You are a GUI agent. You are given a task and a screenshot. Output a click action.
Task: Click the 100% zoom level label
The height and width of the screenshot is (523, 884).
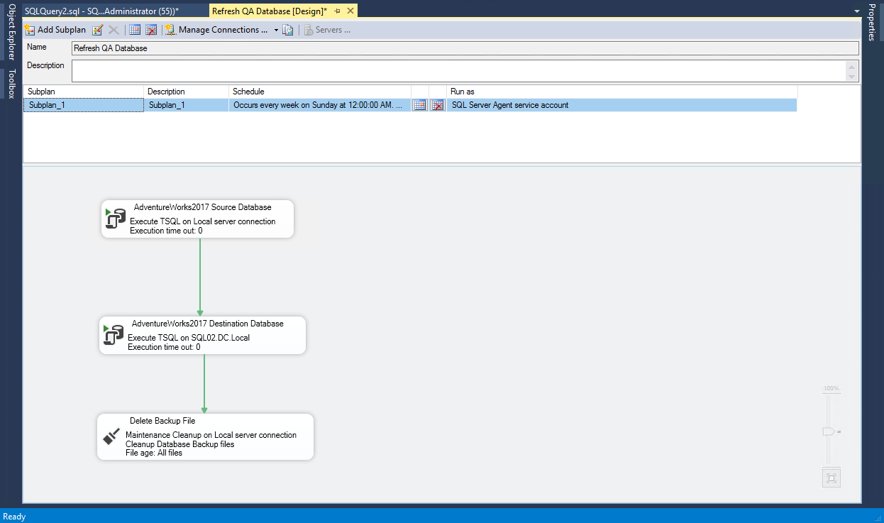point(831,389)
